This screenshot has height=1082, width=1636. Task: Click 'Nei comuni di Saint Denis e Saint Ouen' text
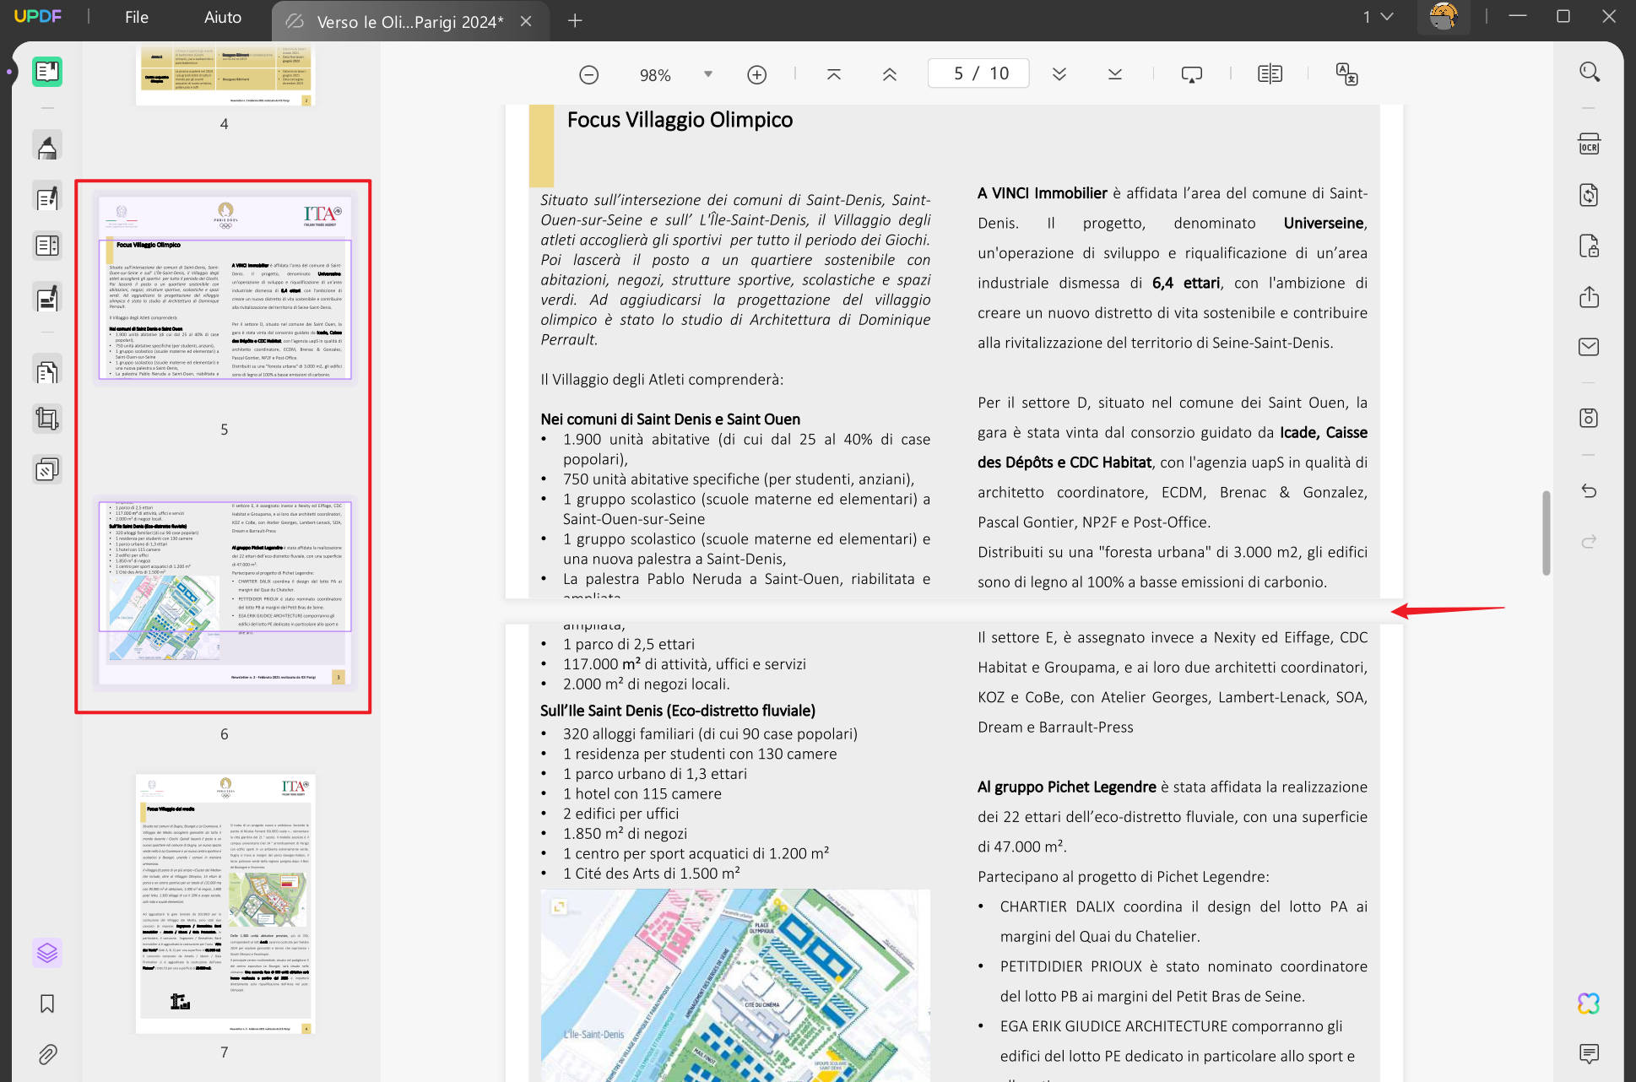(670, 419)
